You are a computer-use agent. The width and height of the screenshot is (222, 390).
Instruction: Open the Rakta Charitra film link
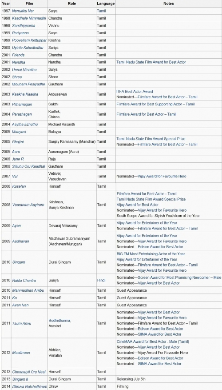coord(24,280)
